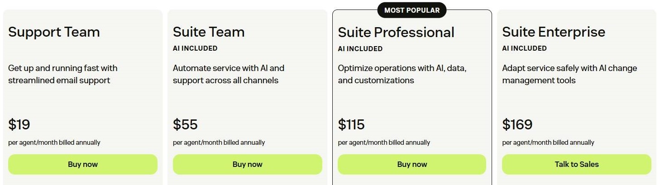
Task: Buy the Suite Professional plan
Action: click(x=412, y=164)
